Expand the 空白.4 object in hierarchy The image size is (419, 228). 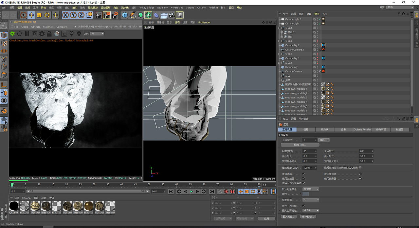click(x=280, y=28)
